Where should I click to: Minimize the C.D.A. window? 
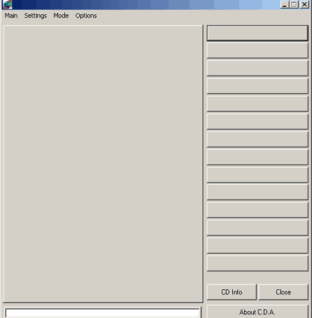tap(285, 4)
